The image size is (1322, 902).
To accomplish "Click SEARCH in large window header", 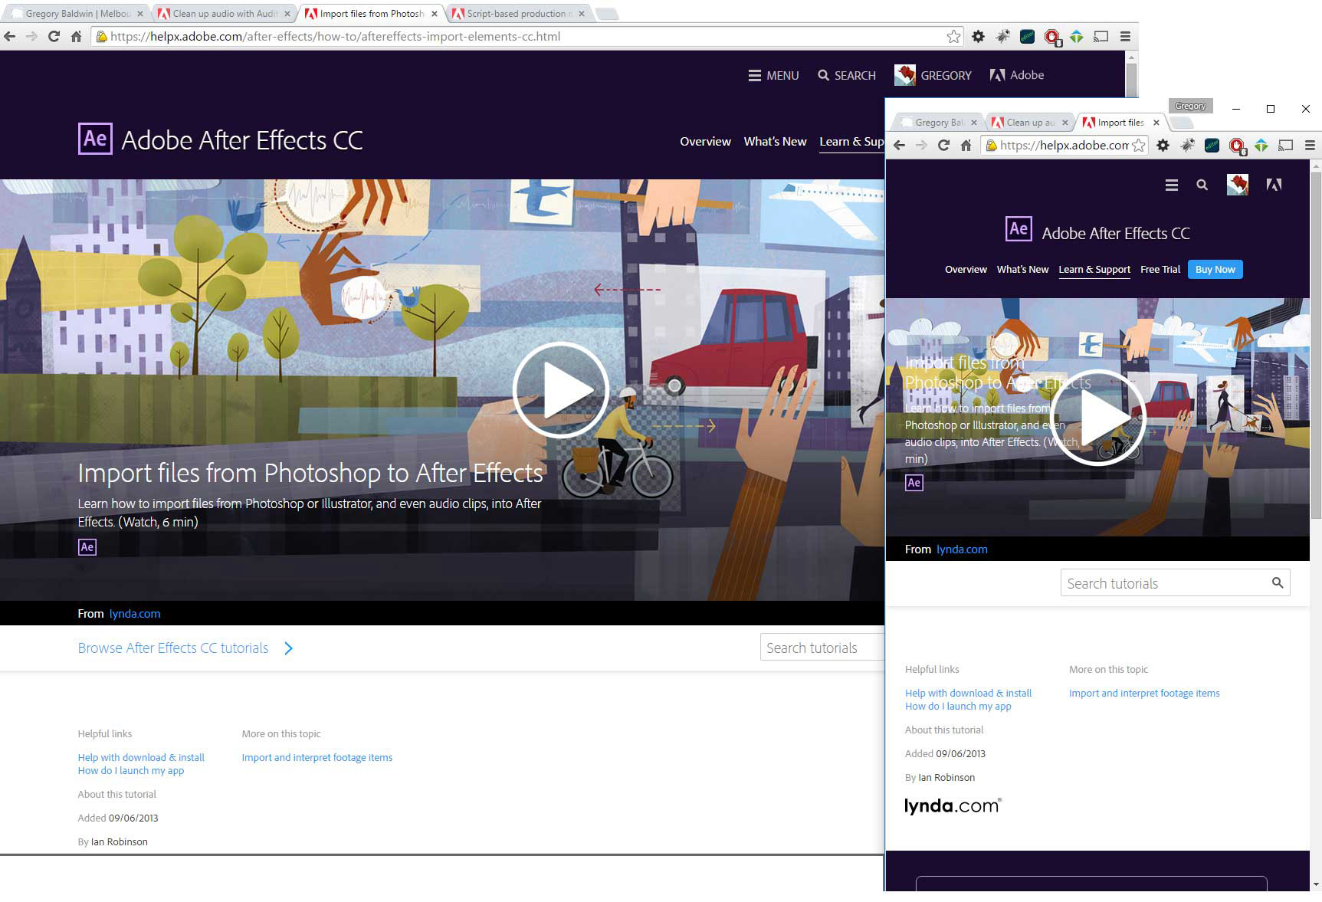I will [847, 75].
